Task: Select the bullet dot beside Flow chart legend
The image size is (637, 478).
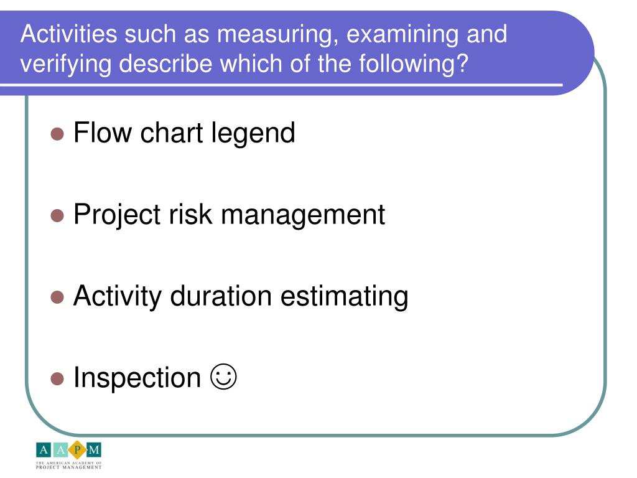Action: (57, 134)
